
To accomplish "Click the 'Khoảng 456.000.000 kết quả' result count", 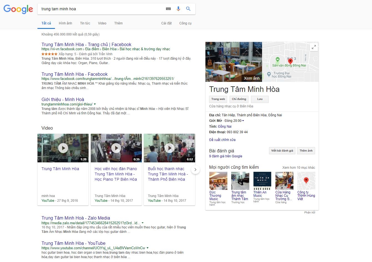I will tap(71, 34).
